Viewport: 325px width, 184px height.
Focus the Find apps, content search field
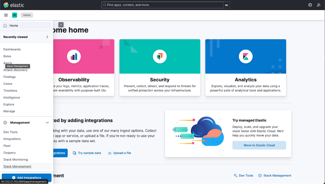point(162,5)
